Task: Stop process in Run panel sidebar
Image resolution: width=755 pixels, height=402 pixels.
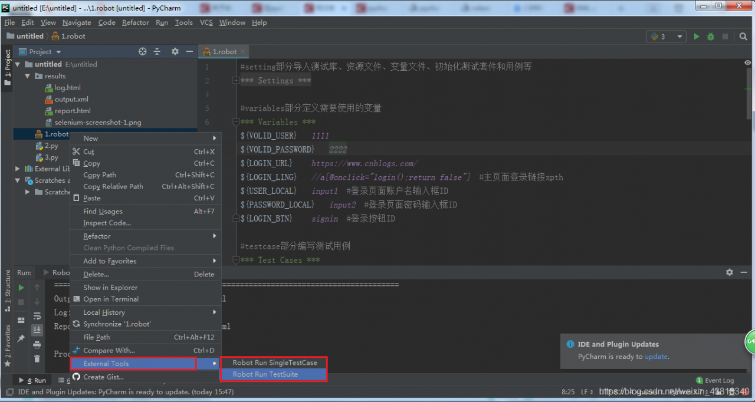Action: [21, 302]
